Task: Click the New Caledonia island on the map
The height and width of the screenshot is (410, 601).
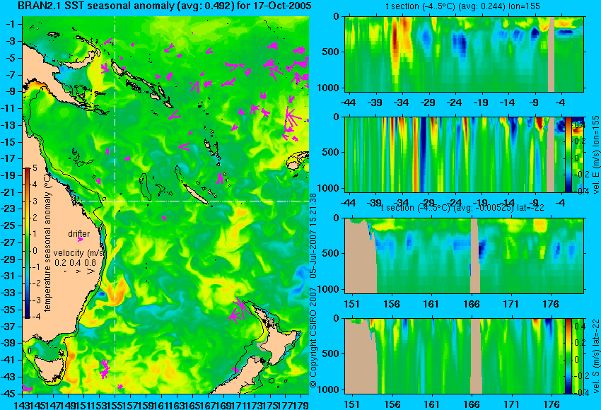Action: point(195,194)
